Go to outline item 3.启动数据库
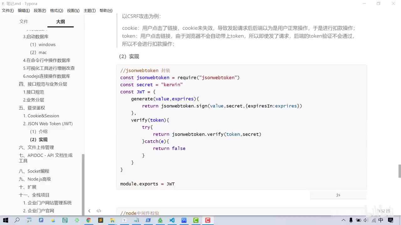401x225 pixels. click(x=36, y=37)
